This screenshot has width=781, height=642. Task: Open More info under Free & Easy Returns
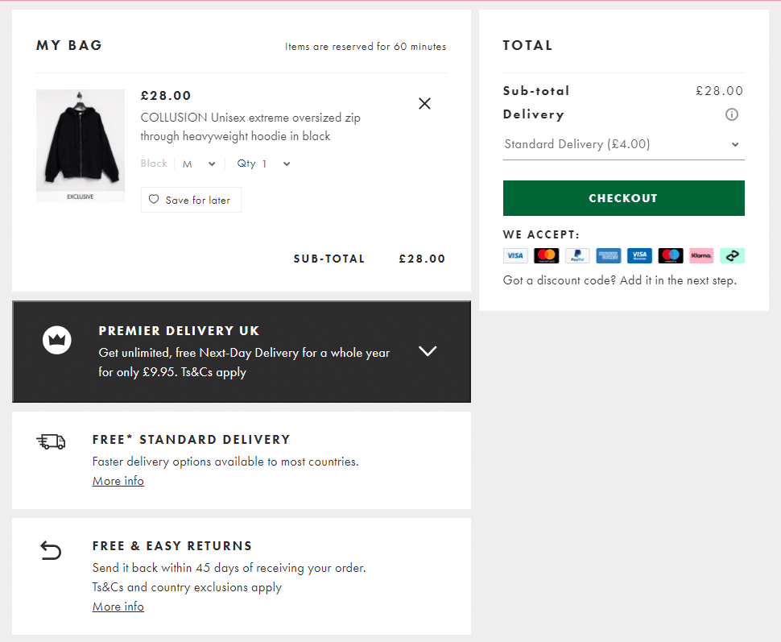118,607
